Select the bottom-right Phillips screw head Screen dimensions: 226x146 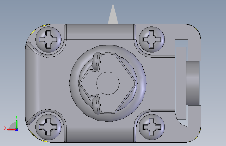tap(152, 127)
